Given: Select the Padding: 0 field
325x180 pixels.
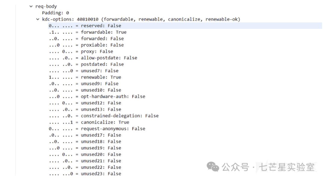Looking at the screenshot, I should pos(55,13).
